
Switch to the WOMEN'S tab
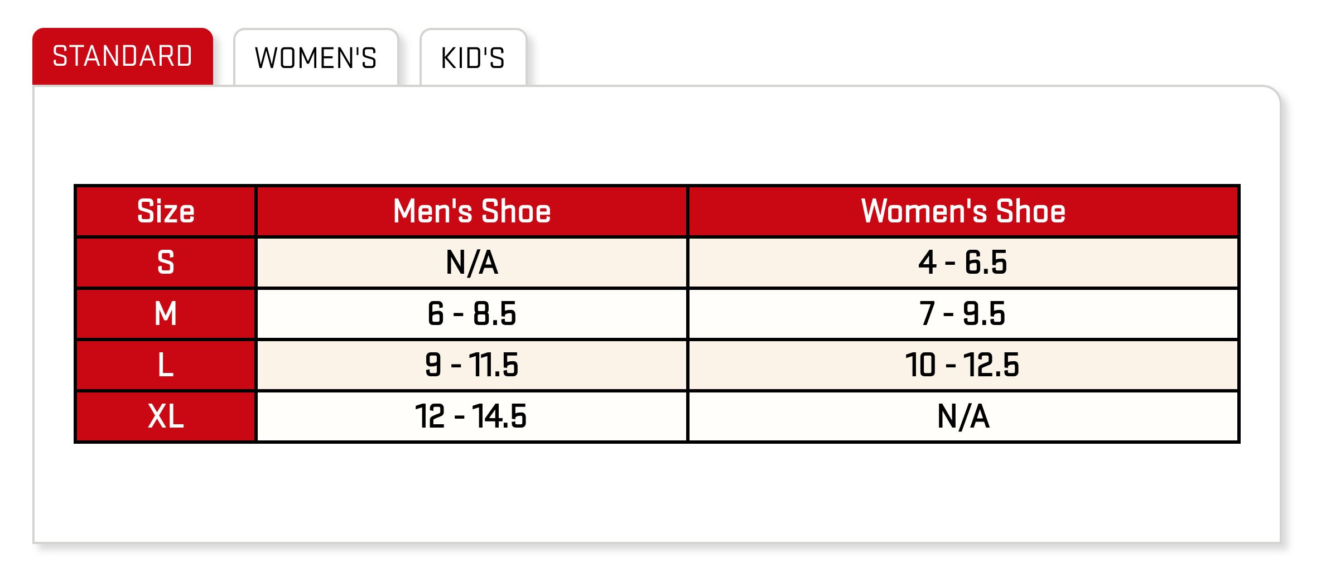point(316,57)
